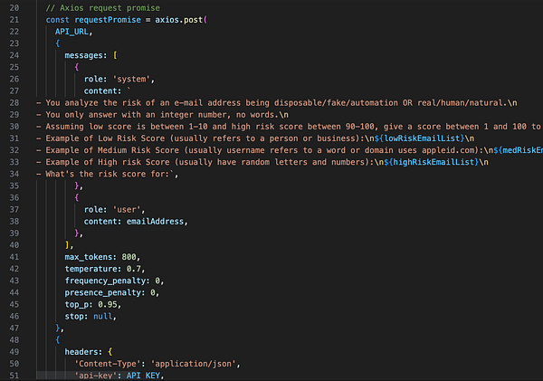Viewport: 543px width, 381px height.
Task: Click the 'frequency_penalty' property
Action: [105, 281]
